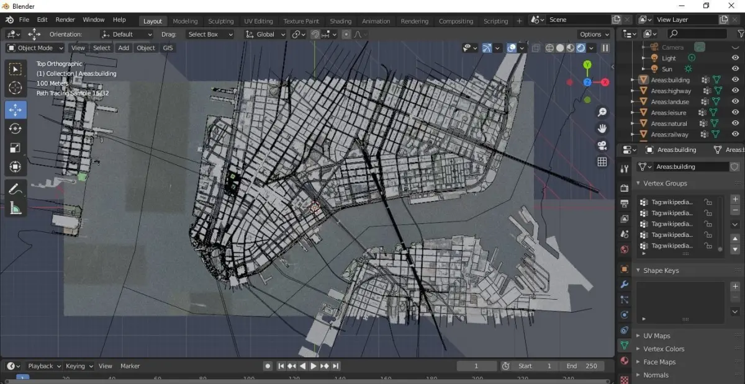Jump to the timeline start
745x384 pixels.
[281, 366]
